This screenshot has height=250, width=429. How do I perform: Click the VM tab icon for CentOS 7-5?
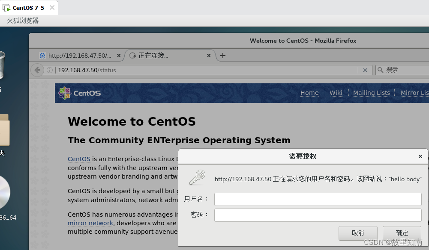coord(6,8)
